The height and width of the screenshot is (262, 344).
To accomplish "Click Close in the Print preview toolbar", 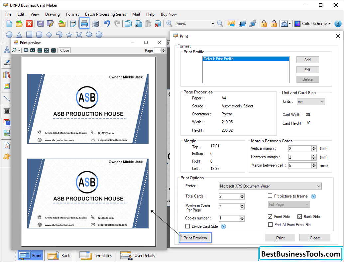I will click(x=64, y=51).
